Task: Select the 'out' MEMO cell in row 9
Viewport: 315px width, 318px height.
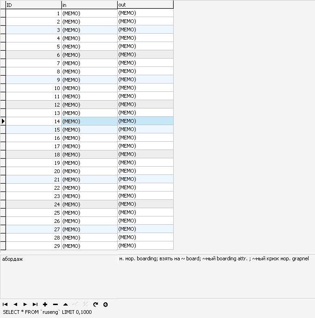Action: 145,79
